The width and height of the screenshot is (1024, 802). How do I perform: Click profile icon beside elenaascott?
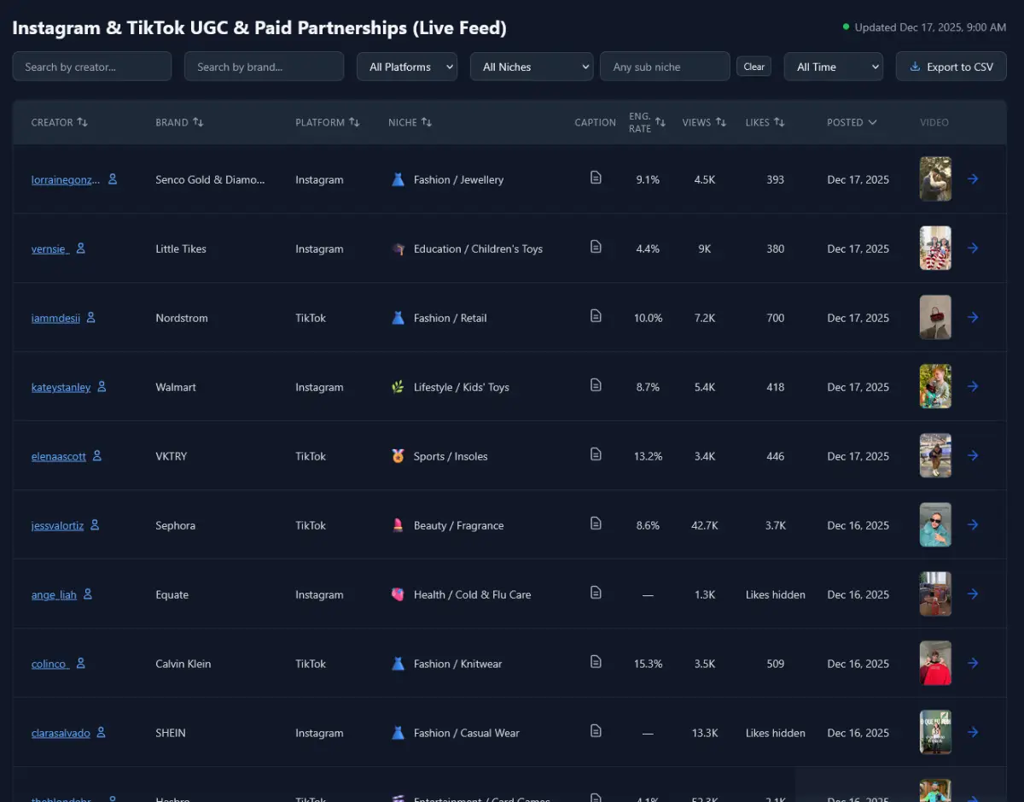point(97,456)
